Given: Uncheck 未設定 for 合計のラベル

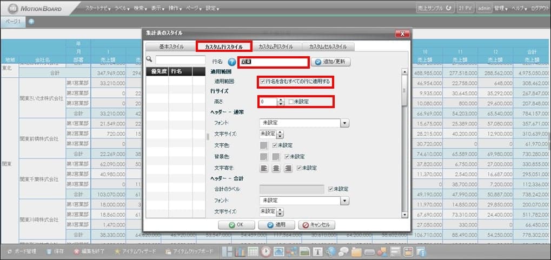Looking at the screenshot, I should click(x=330, y=189).
